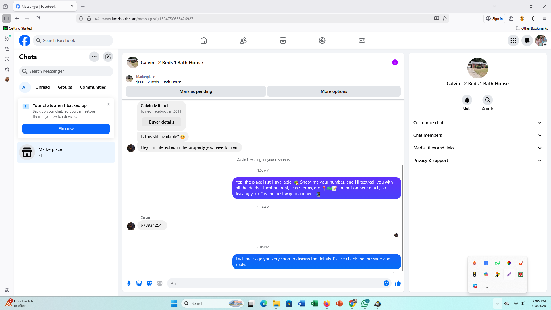Viewport: 551px width, 310px height.
Task: Open the conversation information icon
Action: tap(395, 62)
